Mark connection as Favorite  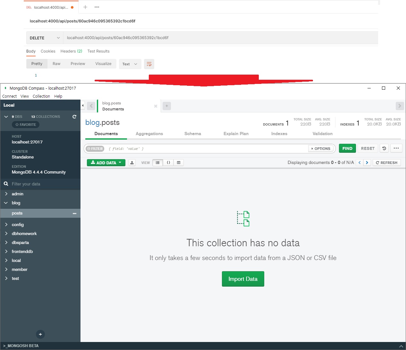(26, 125)
